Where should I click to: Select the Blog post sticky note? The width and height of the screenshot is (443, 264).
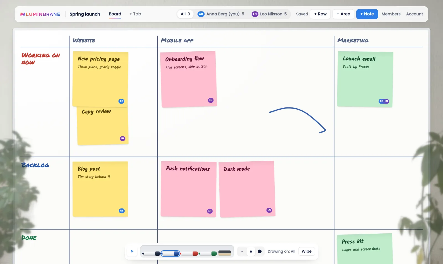point(100,189)
